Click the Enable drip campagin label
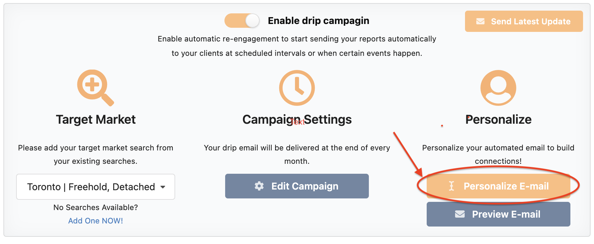 (x=319, y=21)
